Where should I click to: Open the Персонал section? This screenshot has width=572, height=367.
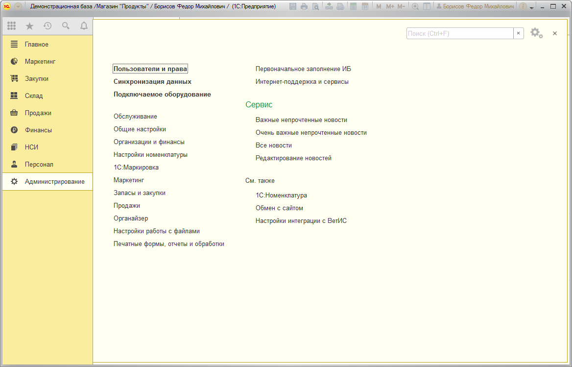[48, 164]
